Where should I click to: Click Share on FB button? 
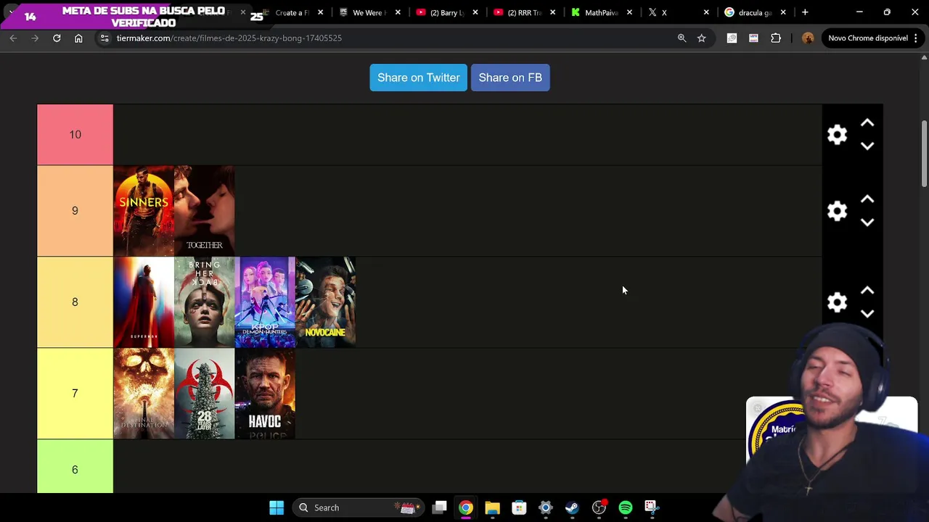point(510,78)
